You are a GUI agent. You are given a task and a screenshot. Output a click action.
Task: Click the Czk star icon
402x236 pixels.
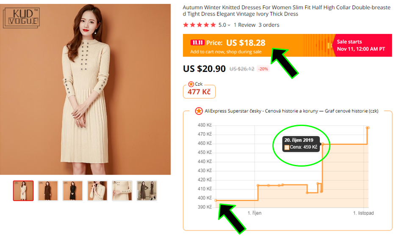click(191, 84)
